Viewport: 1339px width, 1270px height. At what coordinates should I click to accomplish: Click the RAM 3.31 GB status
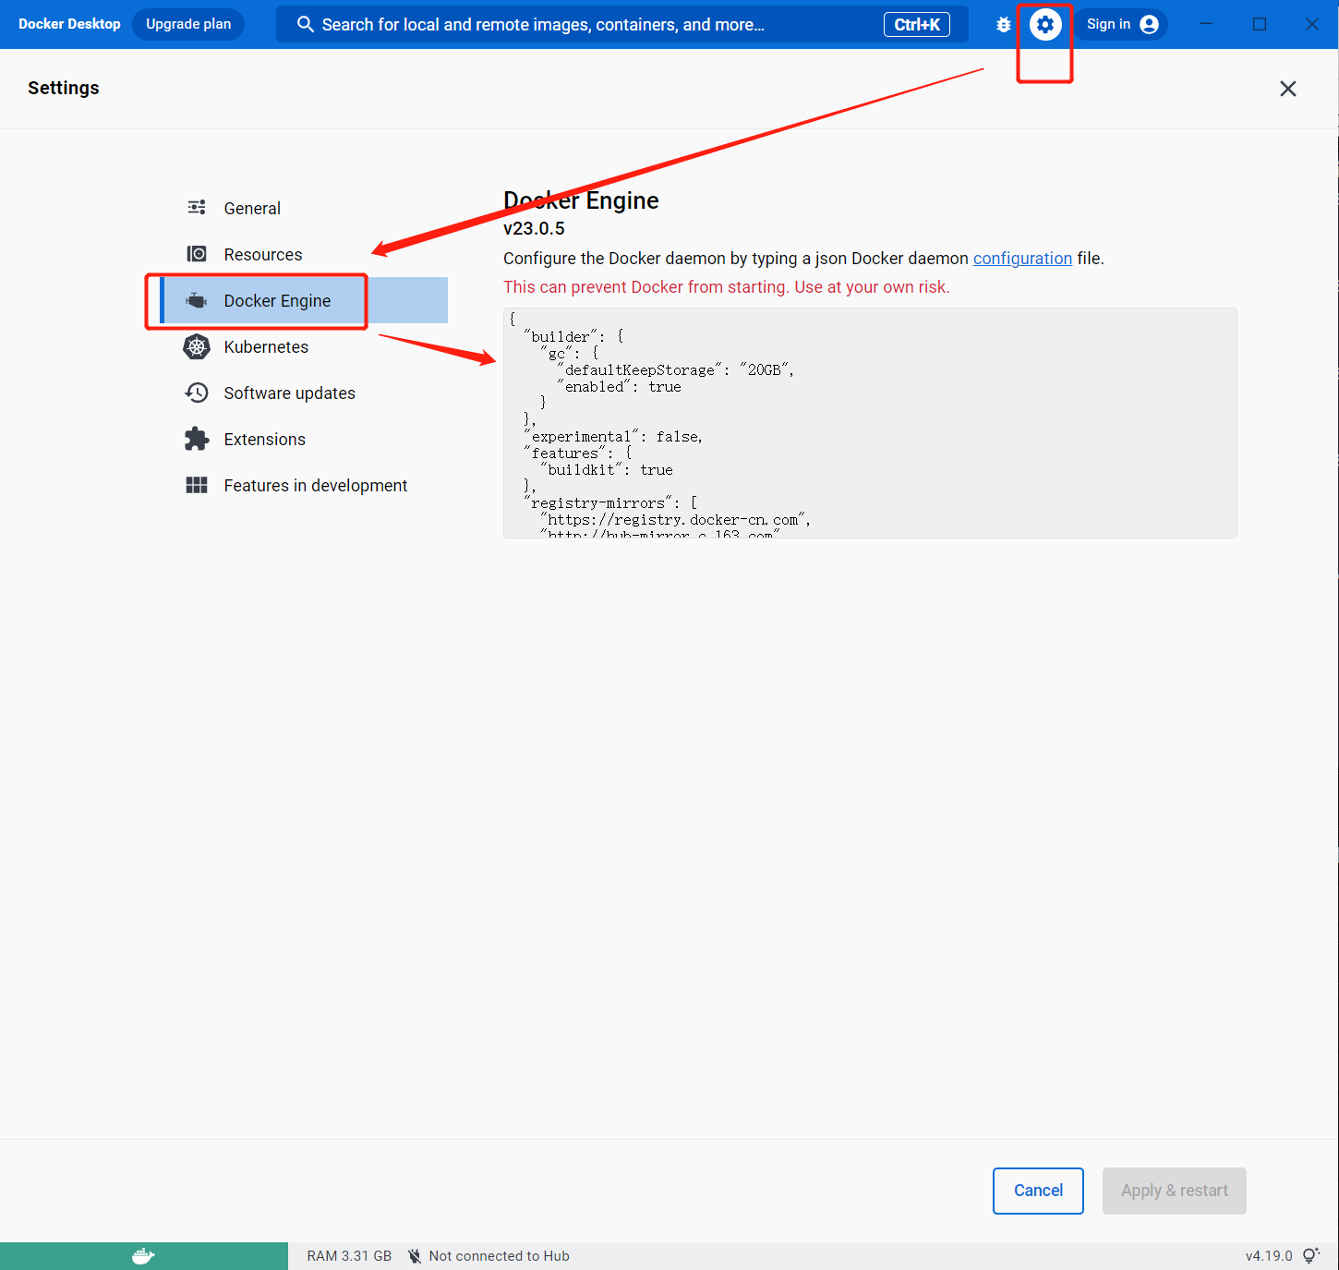[349, 1256]
